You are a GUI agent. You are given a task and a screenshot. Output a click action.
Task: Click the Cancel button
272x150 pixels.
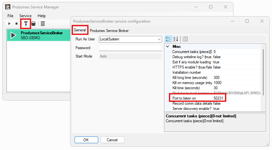point(112,140)
